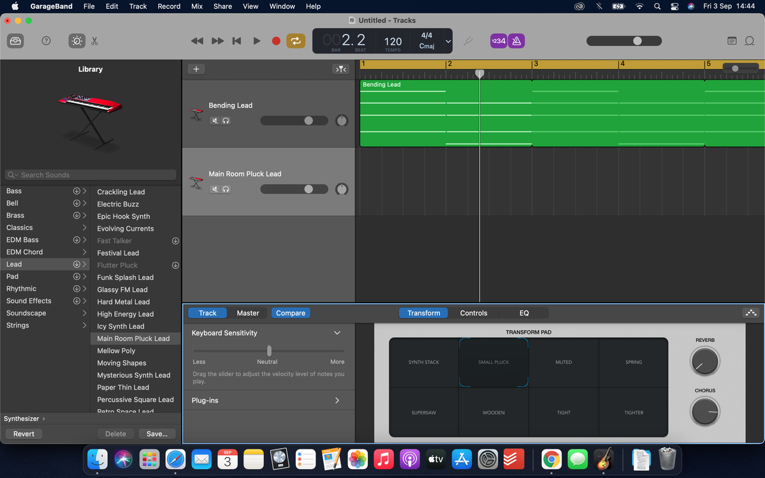
Task: Toggle the Cycle loop button
Action: tap(295, 41)
